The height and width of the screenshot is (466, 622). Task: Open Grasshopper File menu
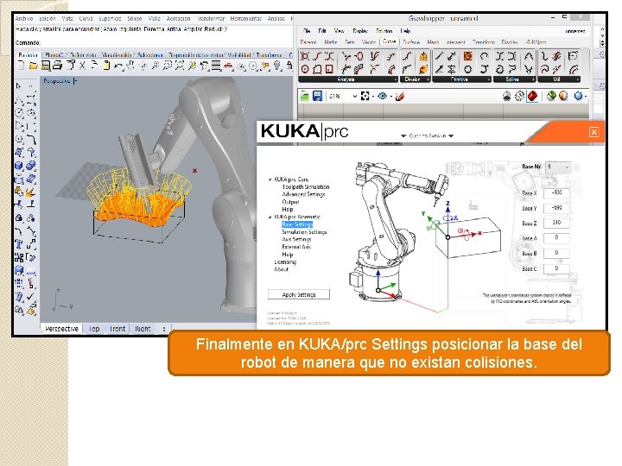[x=307, y=30]
